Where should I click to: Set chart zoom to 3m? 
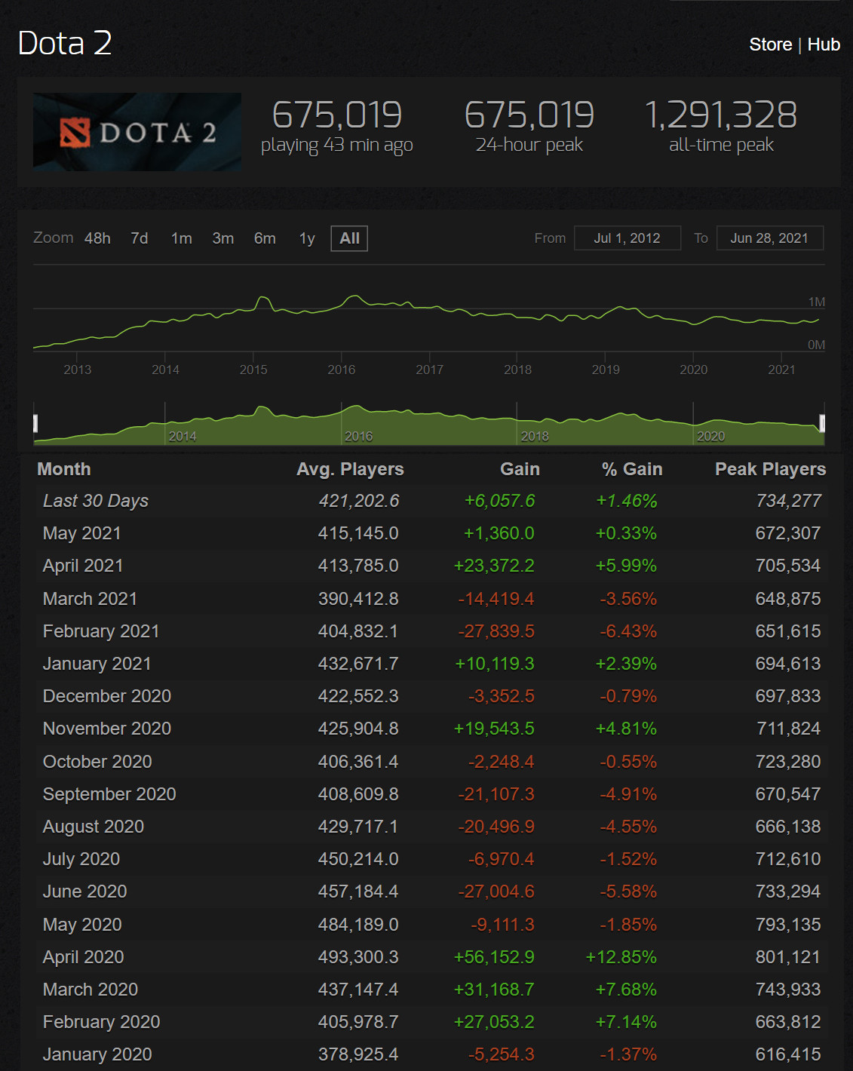point(222,238)
